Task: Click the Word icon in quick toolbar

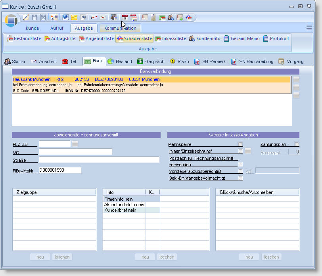Action: 65,17
